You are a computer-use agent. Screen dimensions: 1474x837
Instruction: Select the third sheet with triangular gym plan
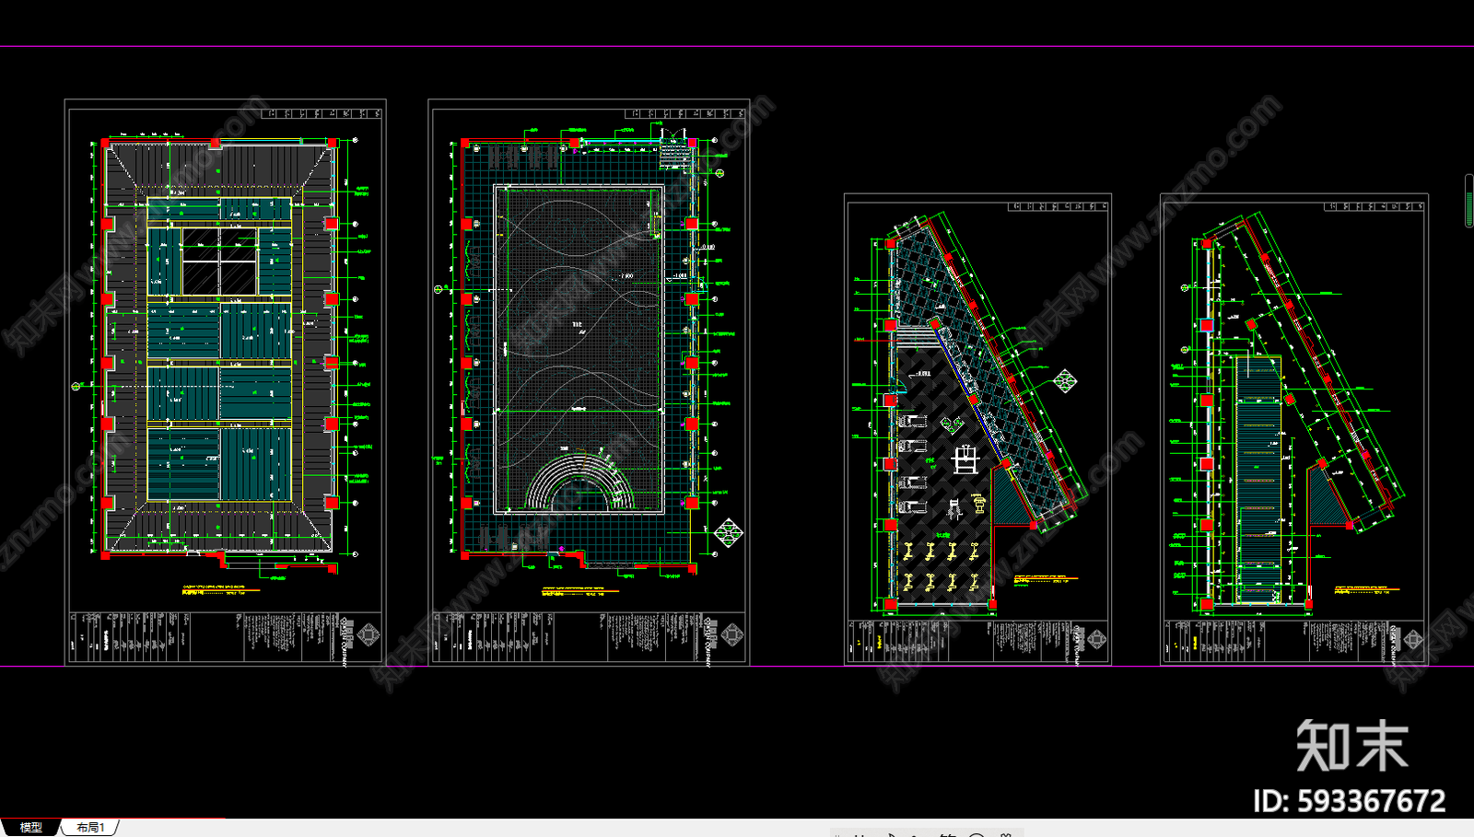(x=977, y=429)
